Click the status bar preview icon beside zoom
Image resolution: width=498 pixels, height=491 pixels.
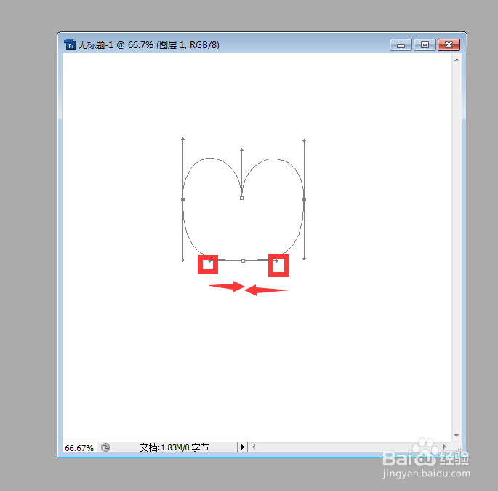coord(105,447)
